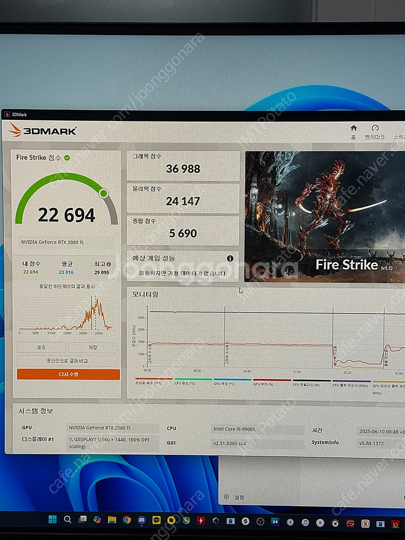The height and width of the screenshot is (540, 405).
Task: Click the physics score value 24 147
Action: tap(183, 201)
